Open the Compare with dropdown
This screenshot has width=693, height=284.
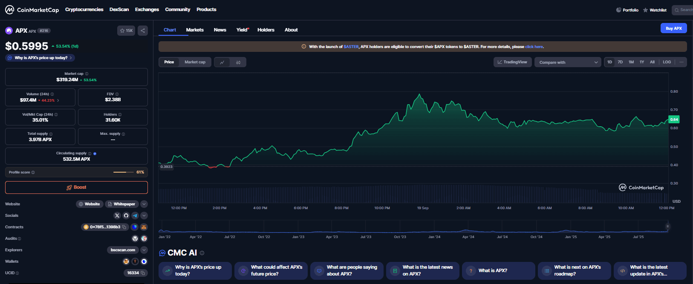point(568,62)
